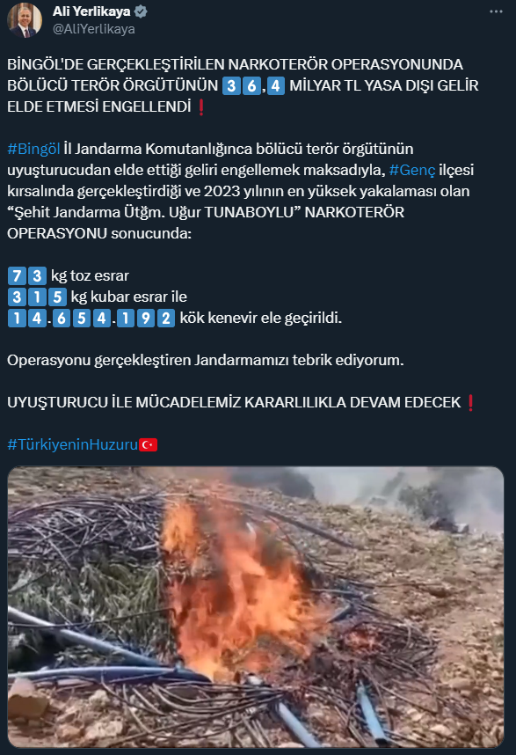Click the @AliYerlikaya handle

[x=94, y=29]
